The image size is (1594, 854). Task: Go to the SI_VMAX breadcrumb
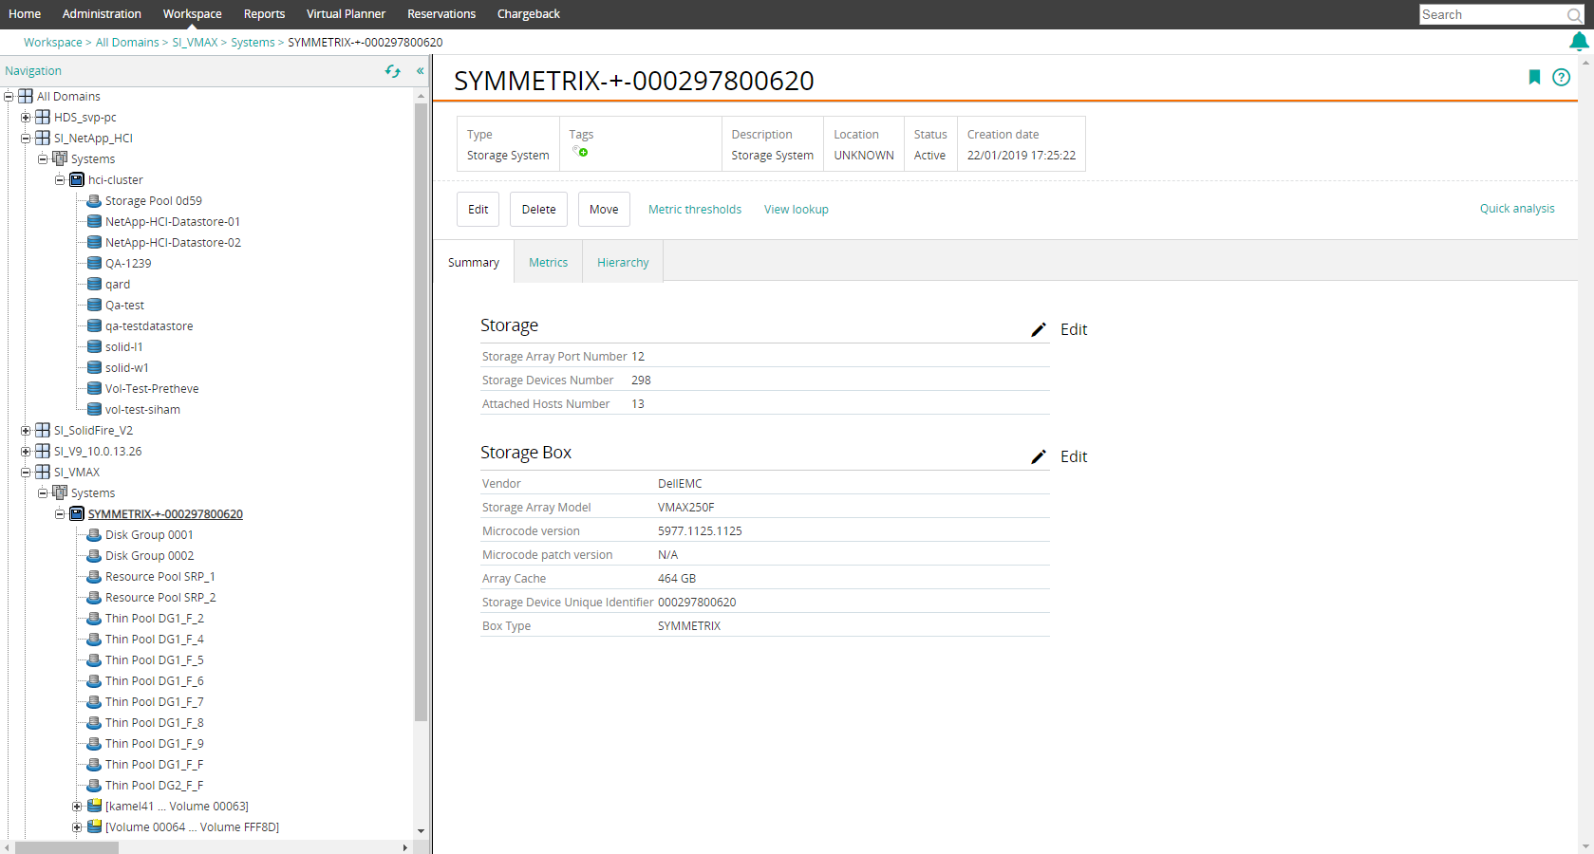195,43
